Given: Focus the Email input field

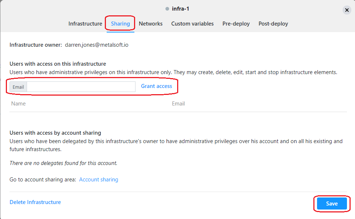Looking at the screenshot, I should [x=81, y=87].
